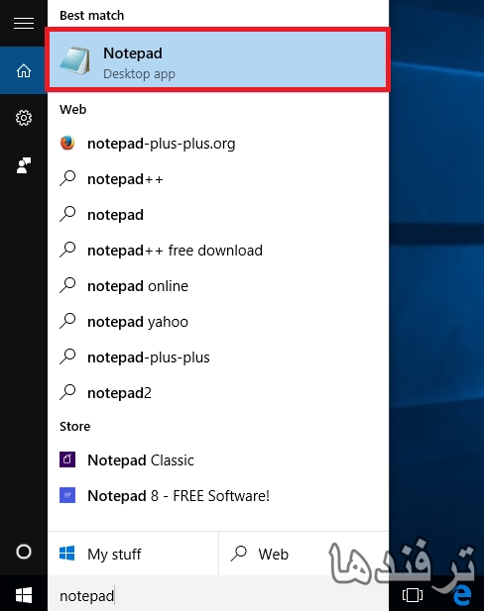
Task: Click search icon beside notepad++ suggestion
Action: (x=67, y=178)
